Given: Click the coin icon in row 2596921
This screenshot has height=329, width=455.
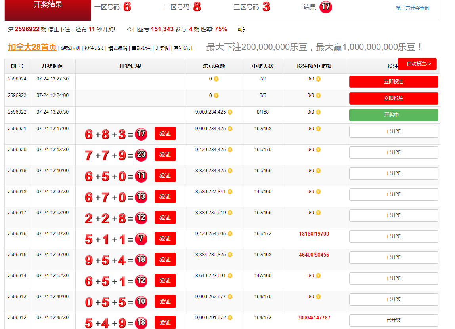Looking at the screenshot, I should pyautogui.click(x=230, y=129).
